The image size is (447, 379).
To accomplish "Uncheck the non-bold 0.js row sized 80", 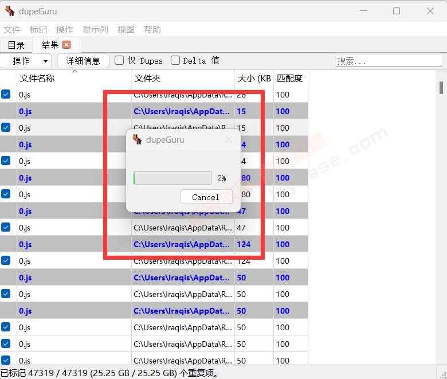I will click(6, 194).
